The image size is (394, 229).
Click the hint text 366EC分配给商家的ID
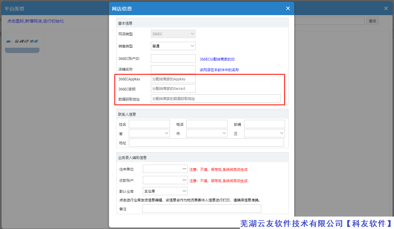point(217,59)
